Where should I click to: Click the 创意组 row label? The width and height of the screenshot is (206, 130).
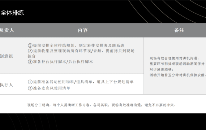pyautogui.click(x=7, y=56)
